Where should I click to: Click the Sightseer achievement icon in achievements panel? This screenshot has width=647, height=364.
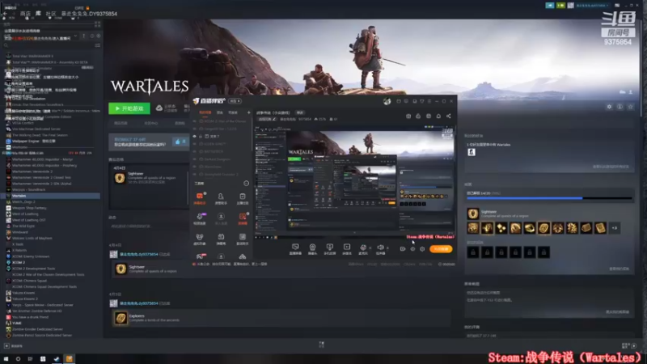(x=473, y=214)
